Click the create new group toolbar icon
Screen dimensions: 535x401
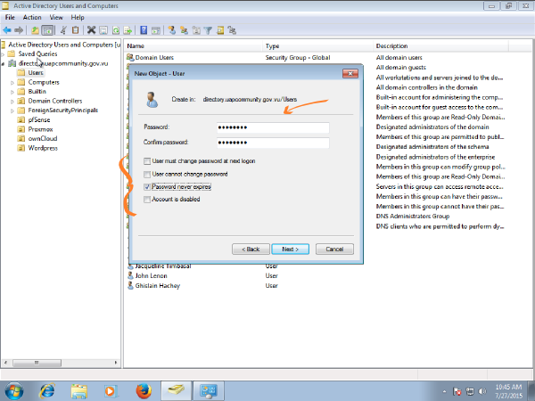click(x=185, y=30)
